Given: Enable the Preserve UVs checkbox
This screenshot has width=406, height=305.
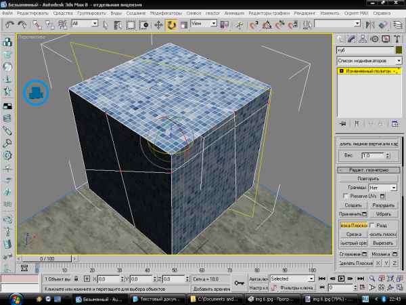Looking at the screenshot, I should [x=345, y=195].
